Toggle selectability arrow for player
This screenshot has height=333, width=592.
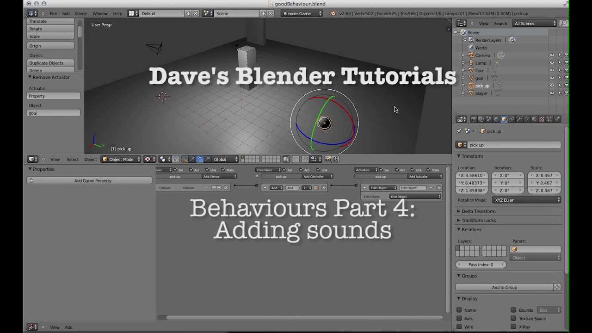[559, 93]
